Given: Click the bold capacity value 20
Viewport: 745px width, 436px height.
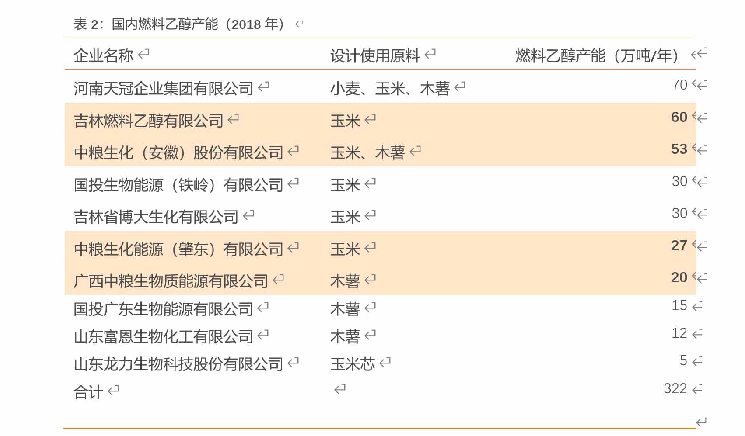Looking at the screenshot, I should [x=679, y=277].
